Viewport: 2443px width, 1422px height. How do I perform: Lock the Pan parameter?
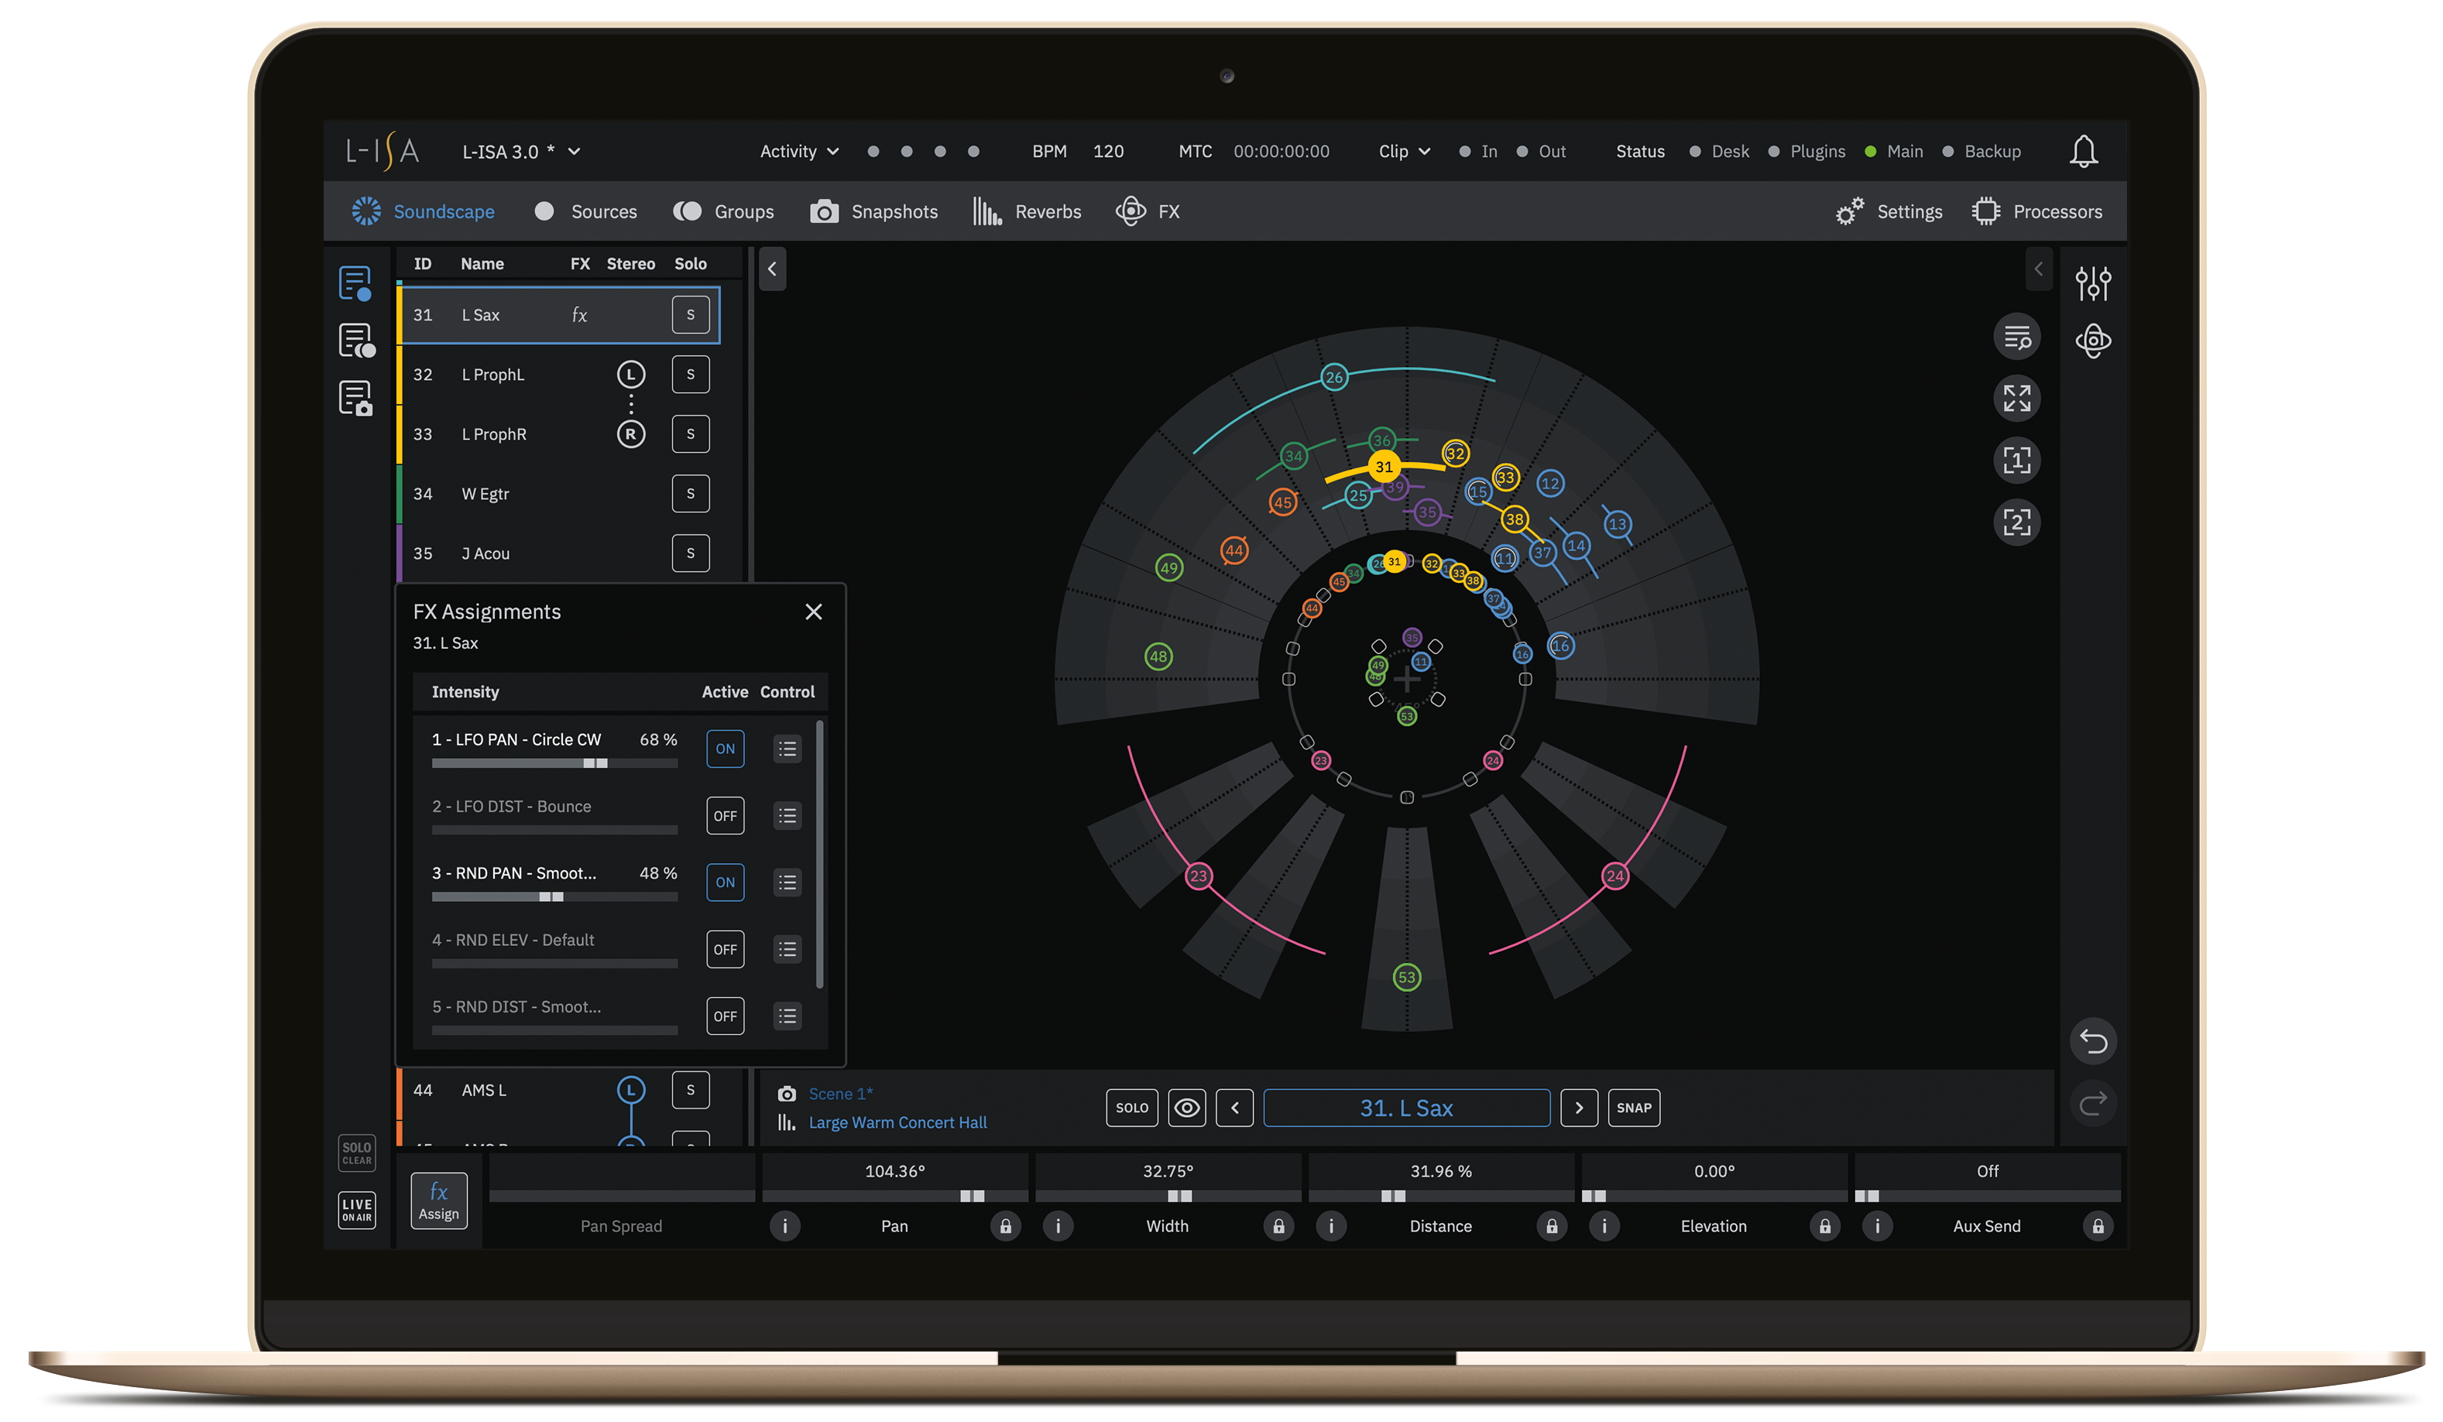pyautogui.click(x=1005, y=1226)
